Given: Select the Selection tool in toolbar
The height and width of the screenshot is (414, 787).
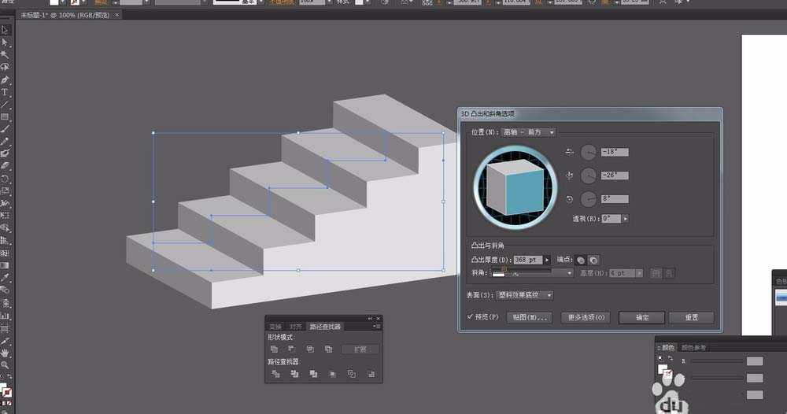Looking at the screenshot, I should [5, 30].
